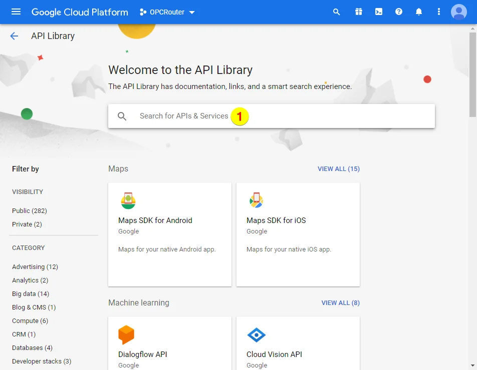Click the Dialogflow API orange cube icon
The width and height of the screenshot is (477, 370).
click(x=126, y=335)
